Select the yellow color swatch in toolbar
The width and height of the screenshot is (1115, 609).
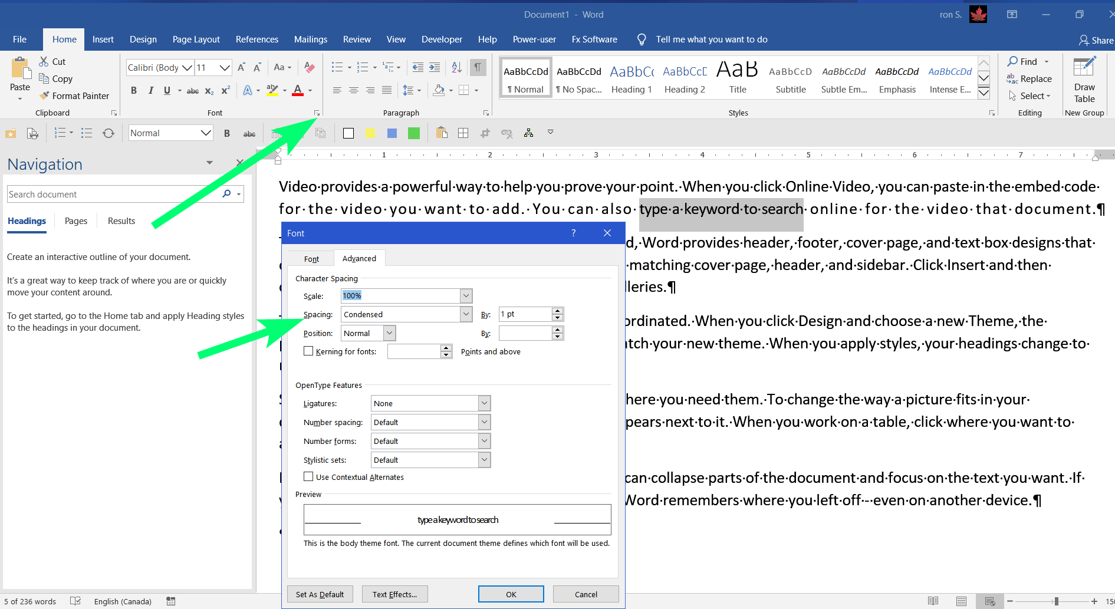[x=370, y=133]
